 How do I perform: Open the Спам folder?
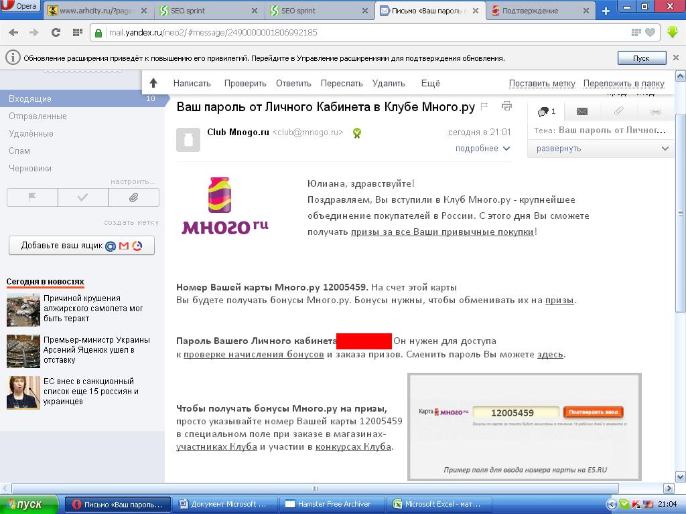19,151
